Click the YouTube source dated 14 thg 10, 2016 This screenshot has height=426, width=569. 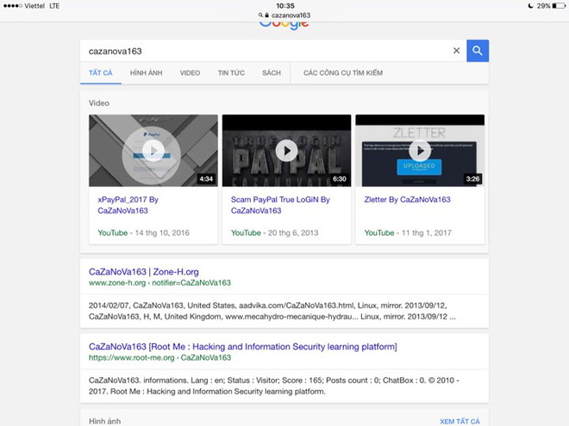(143, 233)
